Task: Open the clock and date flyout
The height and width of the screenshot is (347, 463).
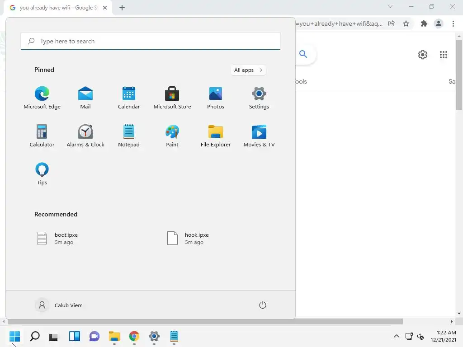Action: pyautogui.click(x=443, y=336)
